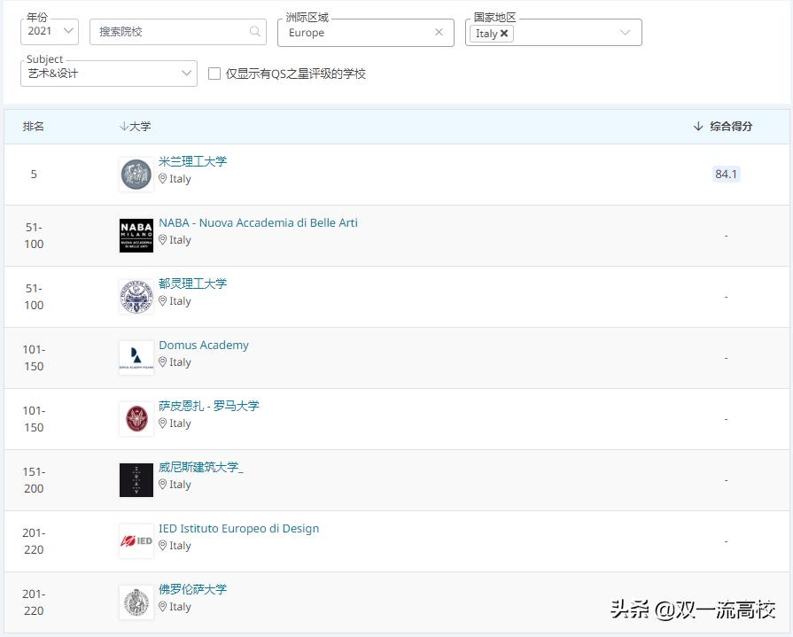Click the 都灵理工大学 crest icon

[x=136, y=296]
